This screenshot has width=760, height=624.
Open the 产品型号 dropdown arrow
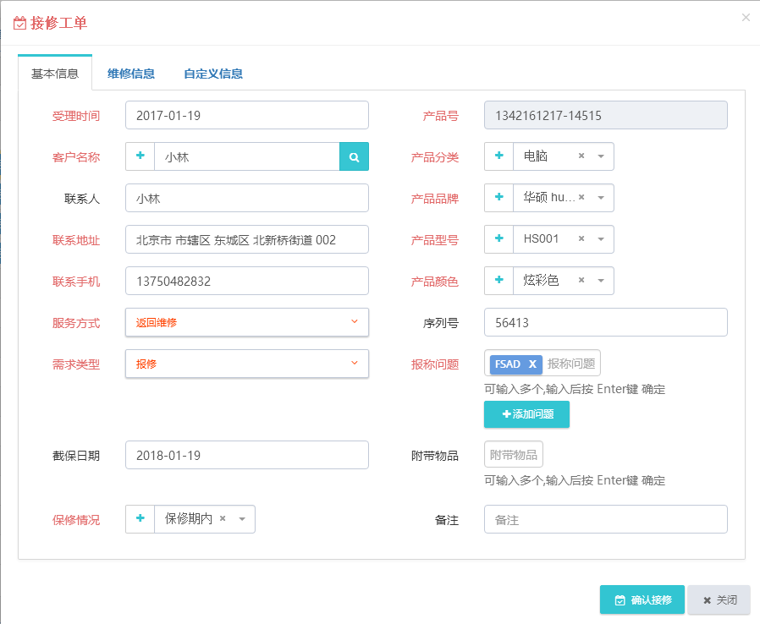coord(601,239)
